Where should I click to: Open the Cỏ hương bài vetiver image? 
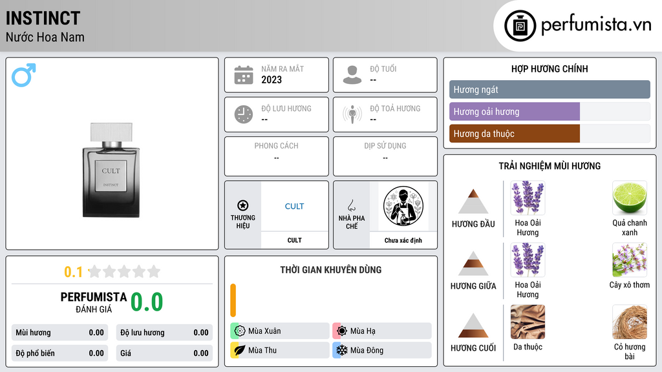[630, 322]
